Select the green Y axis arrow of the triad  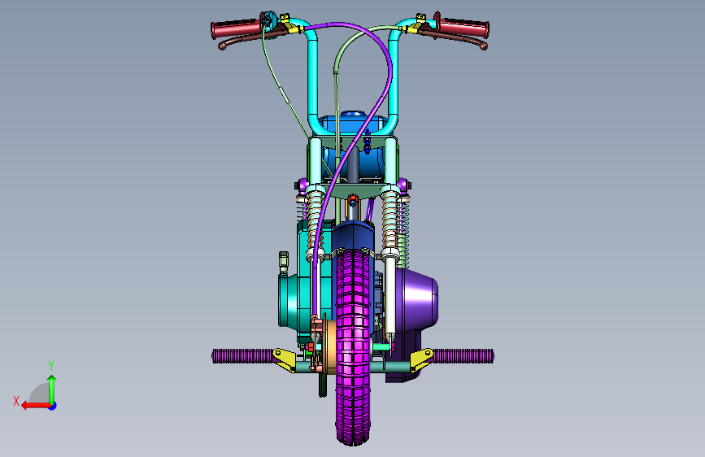(52, 390)
